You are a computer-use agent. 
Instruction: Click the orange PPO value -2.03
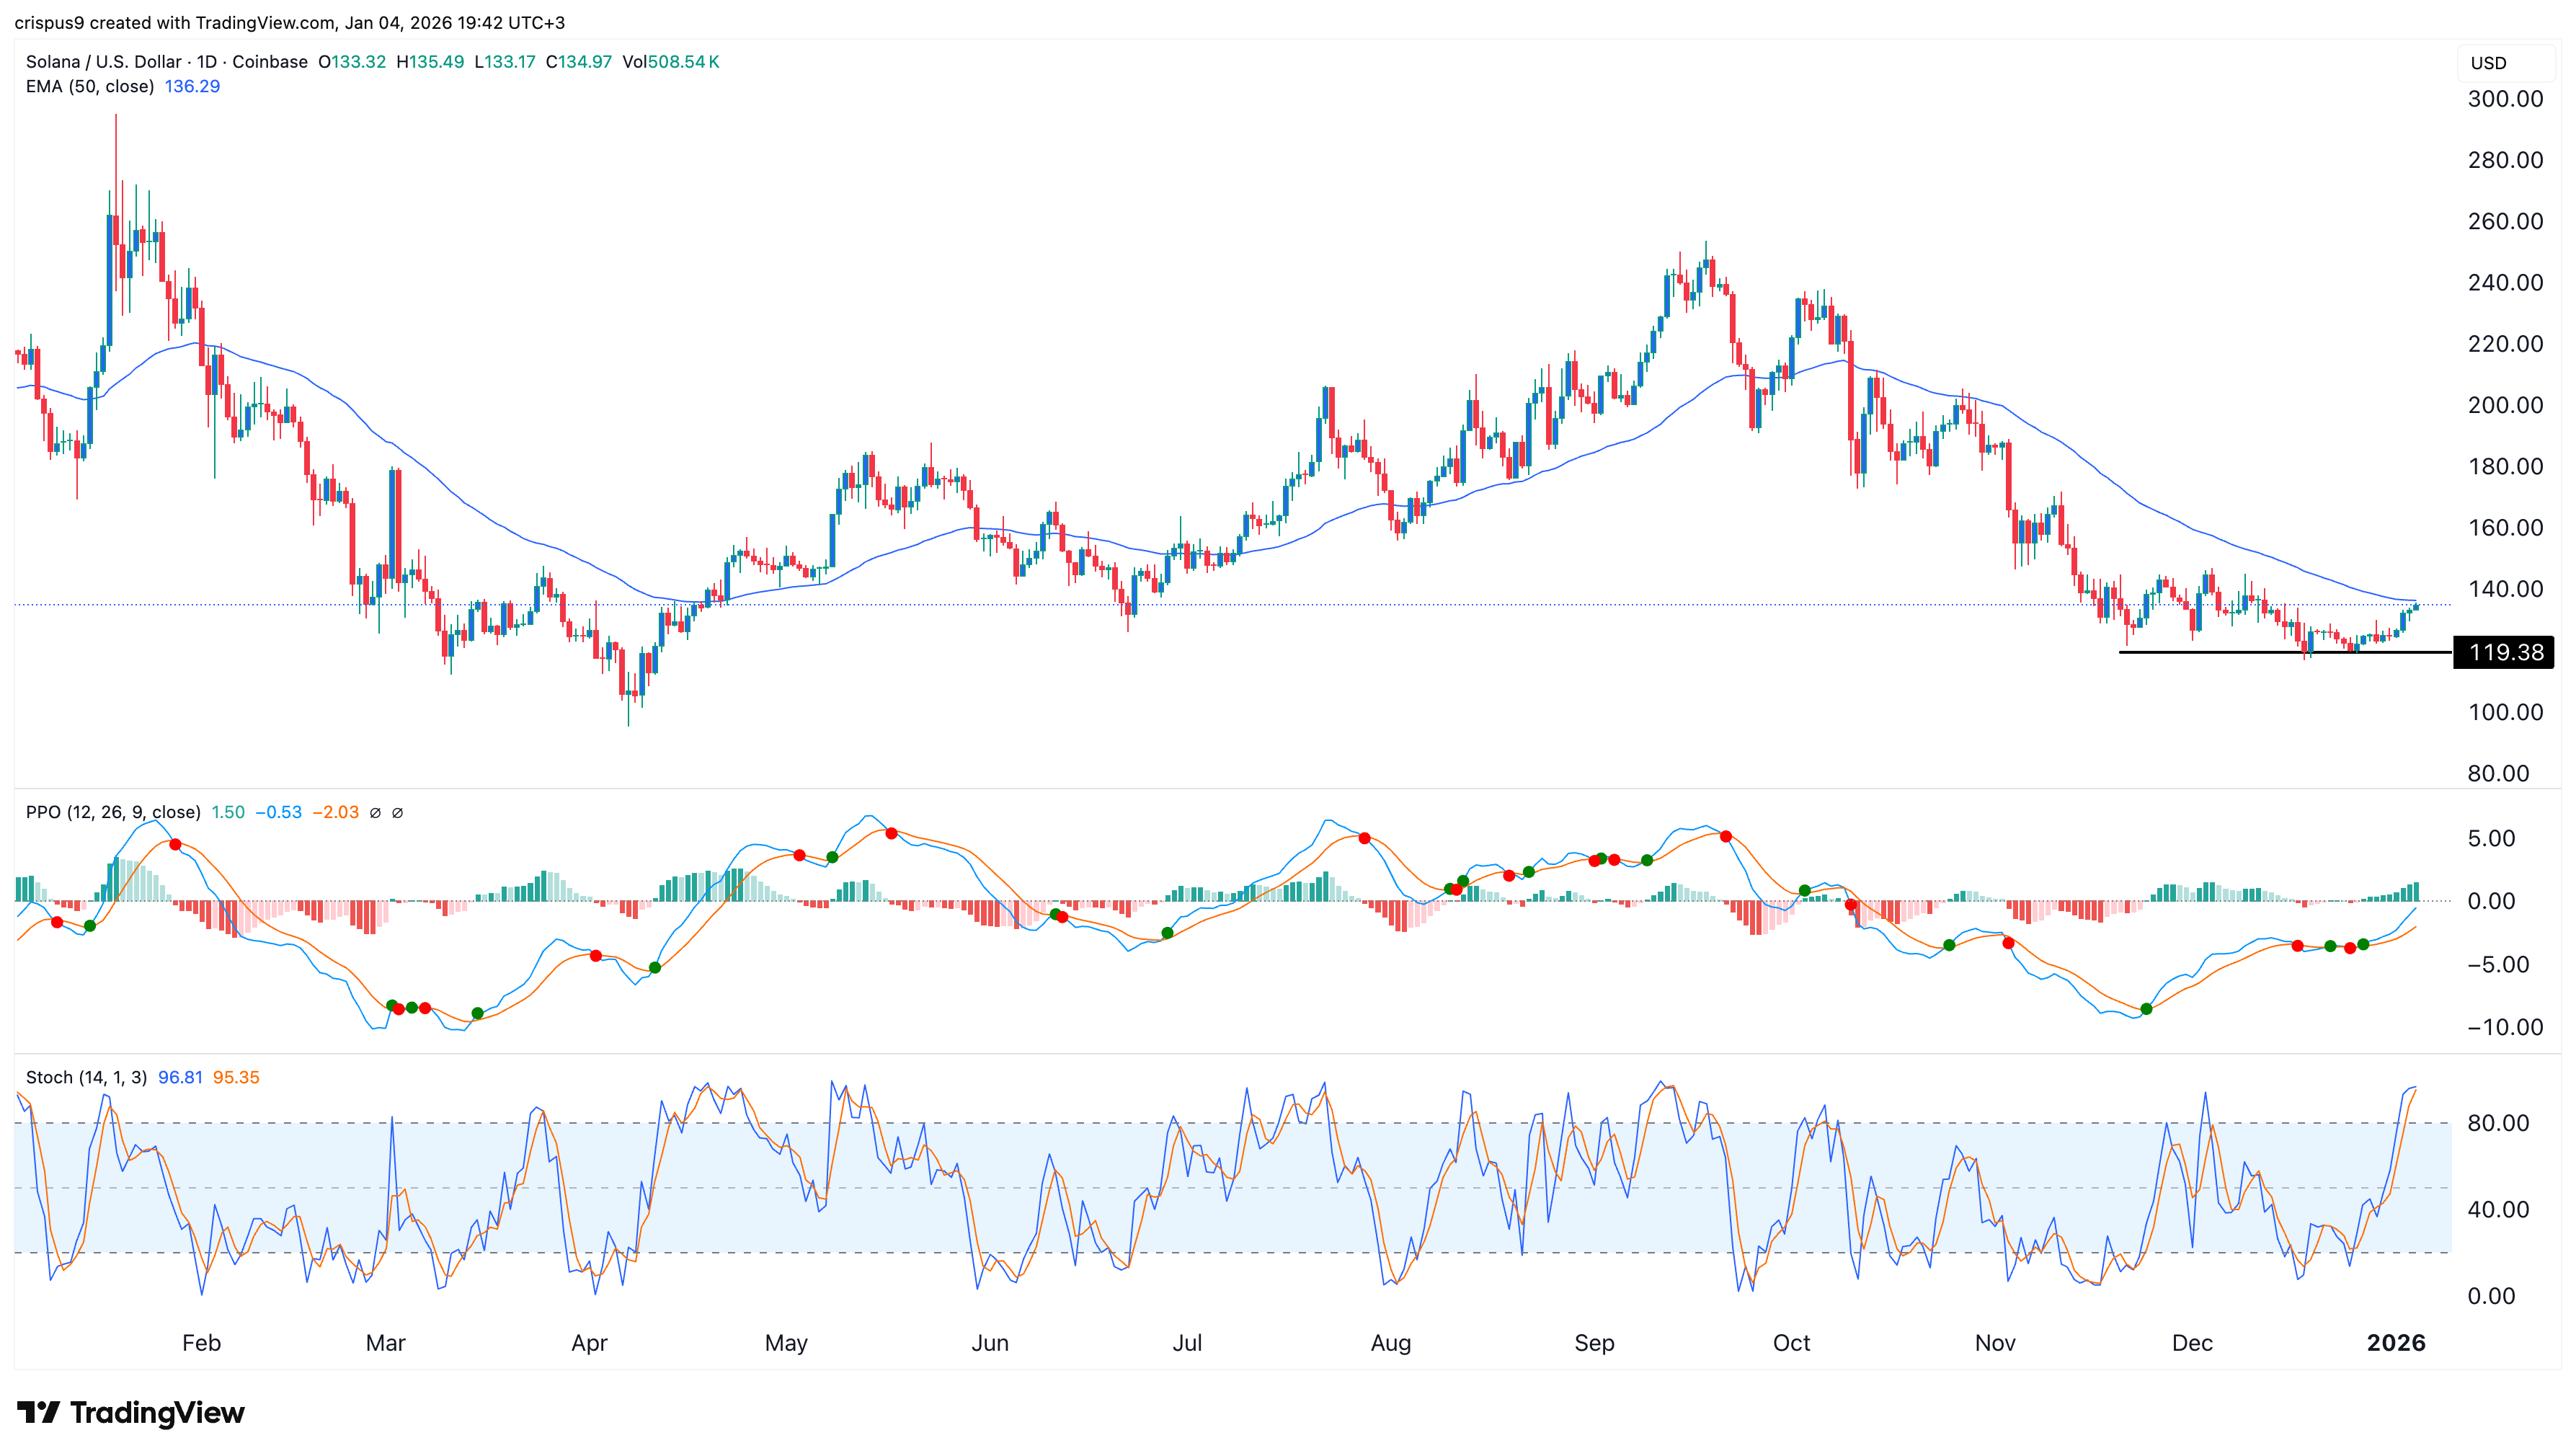[335, 813]
